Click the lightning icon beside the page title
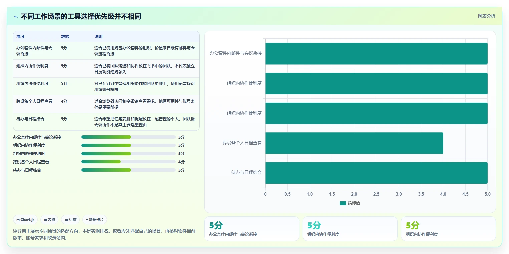Screen dimensions: 509x254 tap(16, 17)
